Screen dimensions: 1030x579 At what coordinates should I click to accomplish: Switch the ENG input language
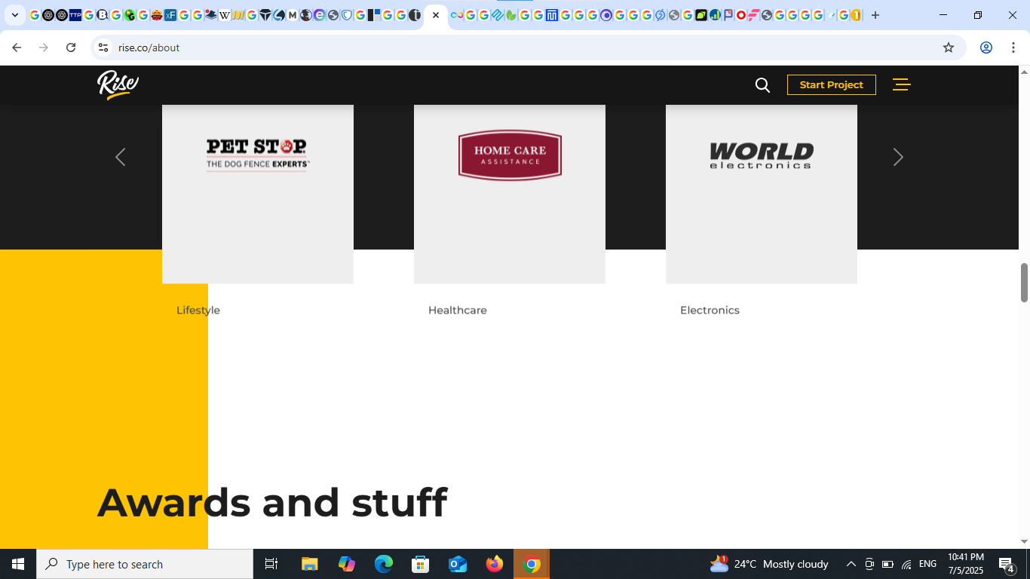[928, 564]
